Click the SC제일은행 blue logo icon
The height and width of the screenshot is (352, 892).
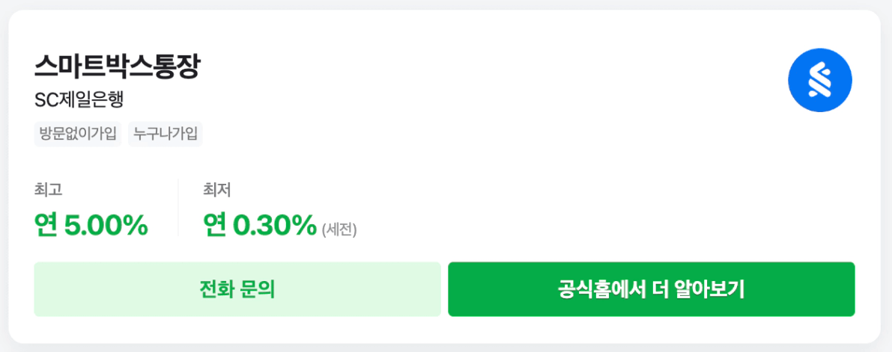coord(821,80)
